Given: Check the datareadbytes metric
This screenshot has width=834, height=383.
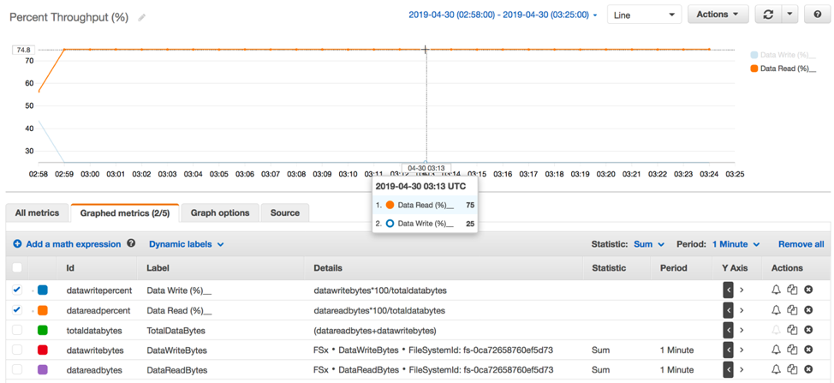Looking at the screenshot, I should point(17,369).
